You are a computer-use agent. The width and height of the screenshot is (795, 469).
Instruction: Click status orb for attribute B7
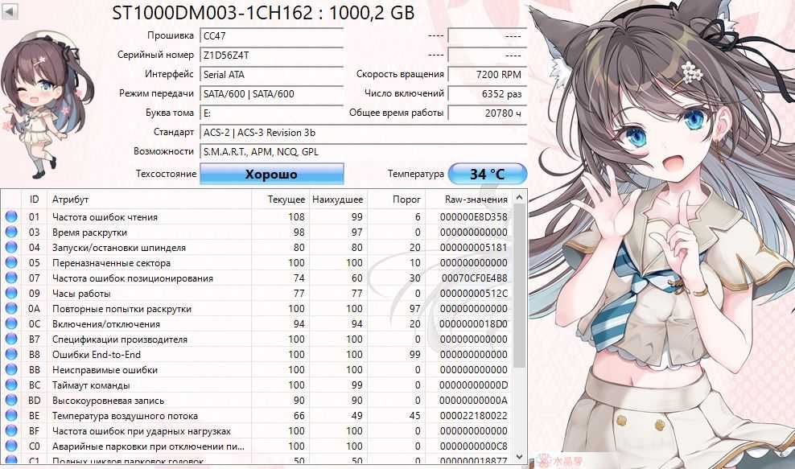11,339
